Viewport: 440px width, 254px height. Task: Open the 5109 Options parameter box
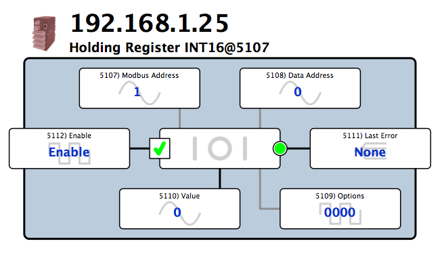click(x=340, y=209)
